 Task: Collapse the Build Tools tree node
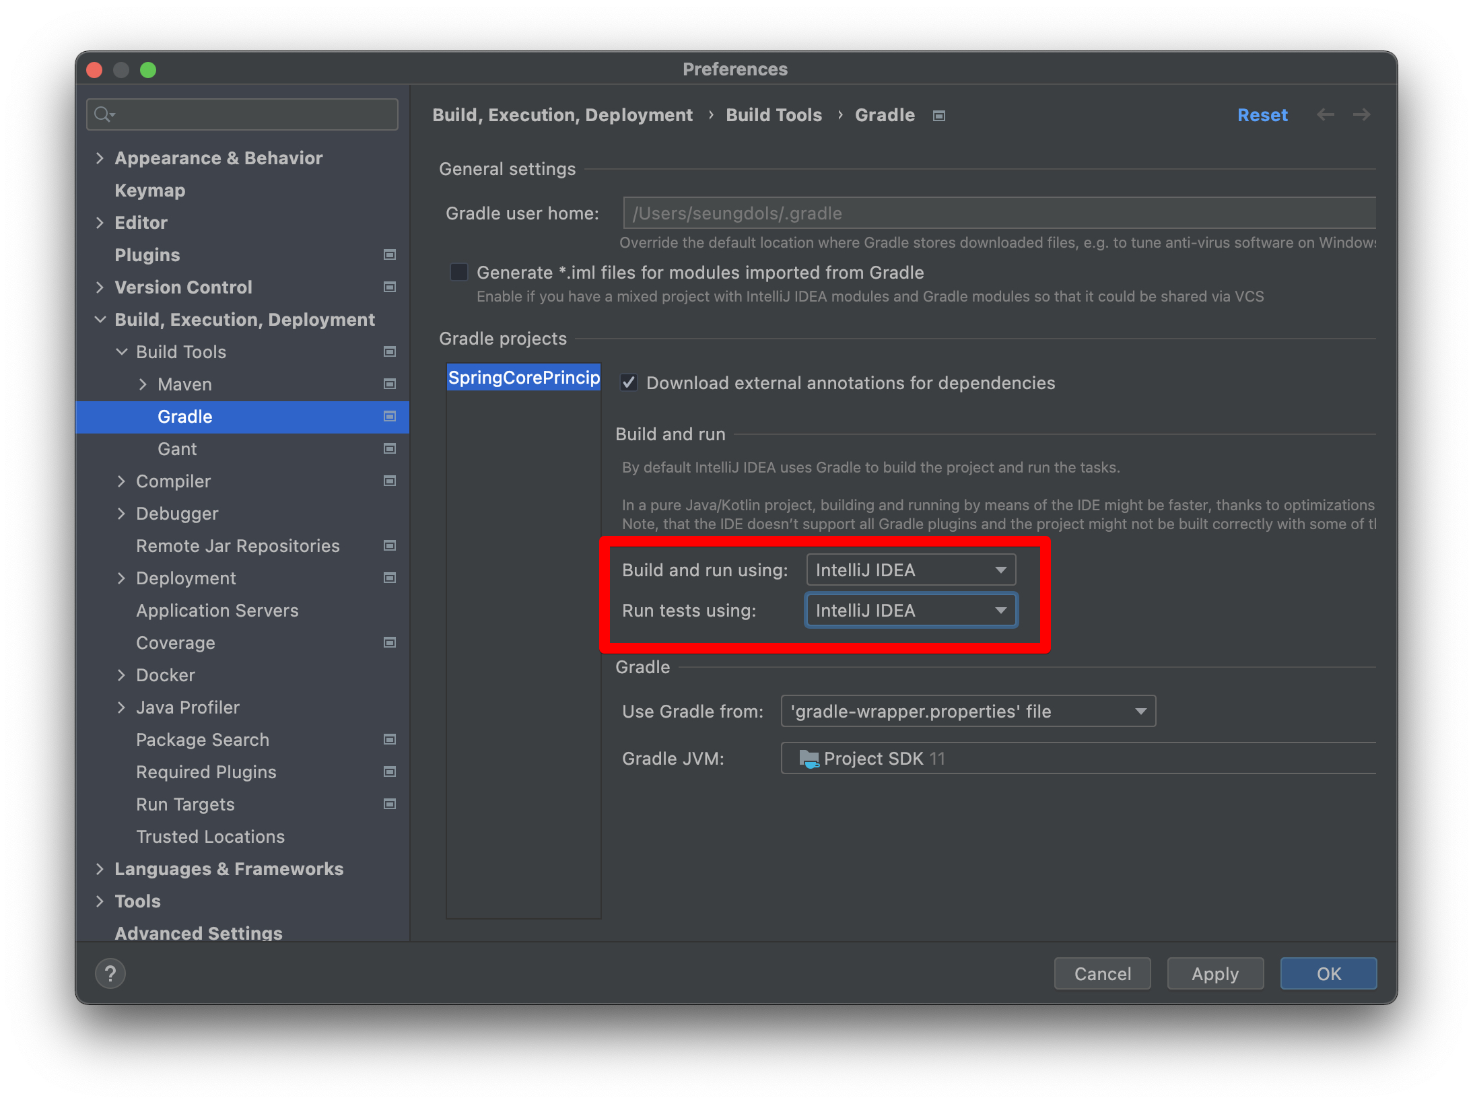[121, 351]
